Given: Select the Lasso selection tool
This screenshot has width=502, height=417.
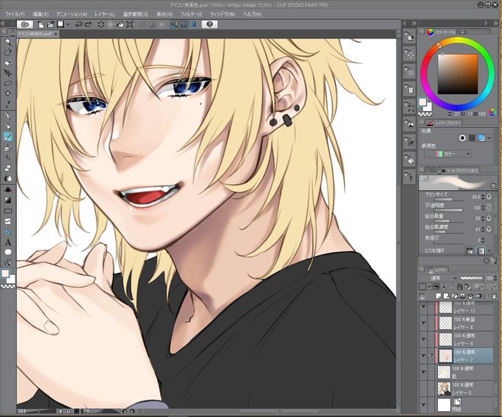Looking at the screenshot, I should [x=7, y=84].
